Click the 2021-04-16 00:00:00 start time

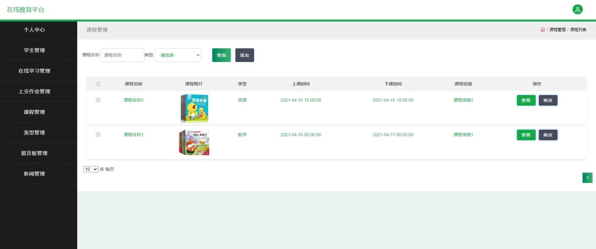301,135
